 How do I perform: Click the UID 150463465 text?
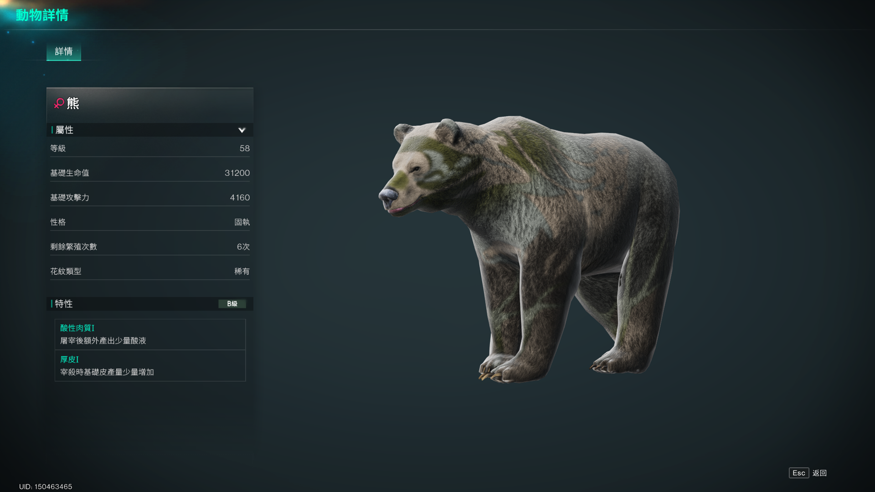point(46,487)
